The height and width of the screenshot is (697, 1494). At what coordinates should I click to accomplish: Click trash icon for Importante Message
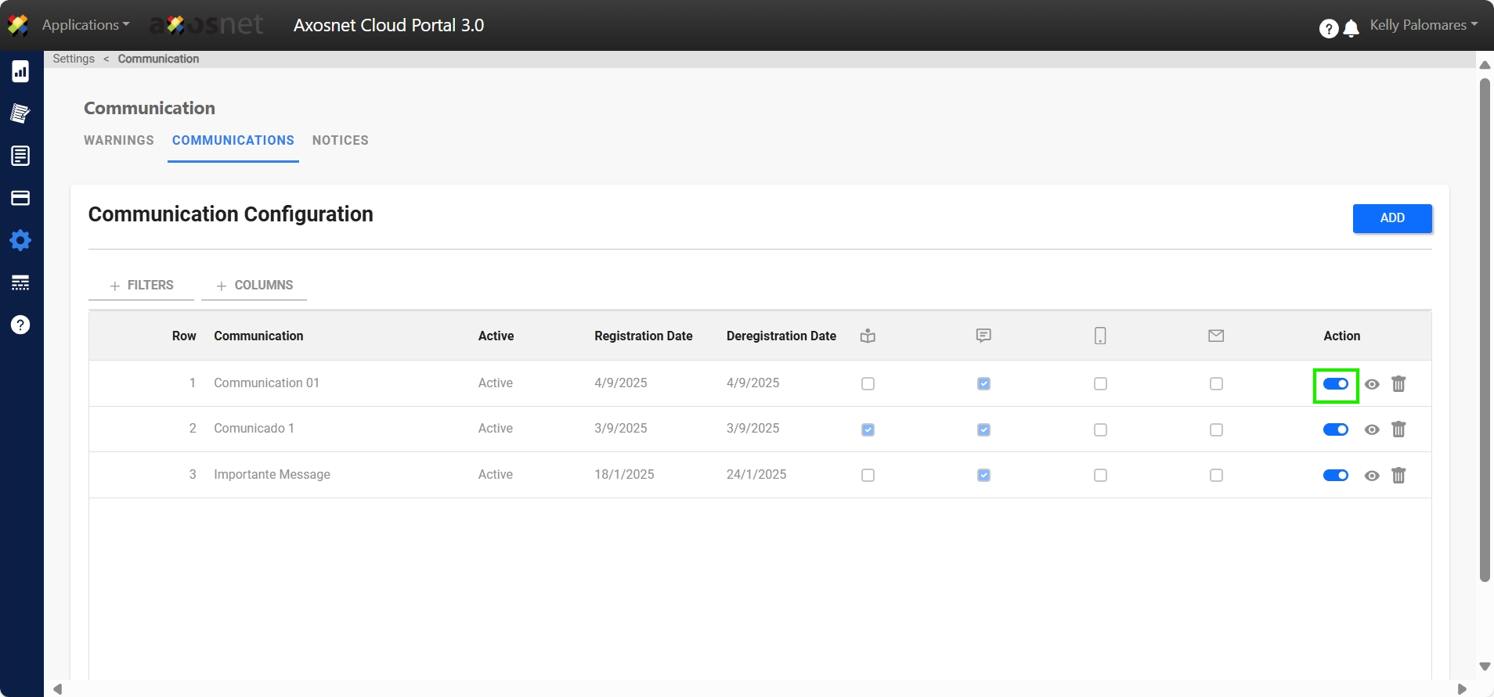1398,476
